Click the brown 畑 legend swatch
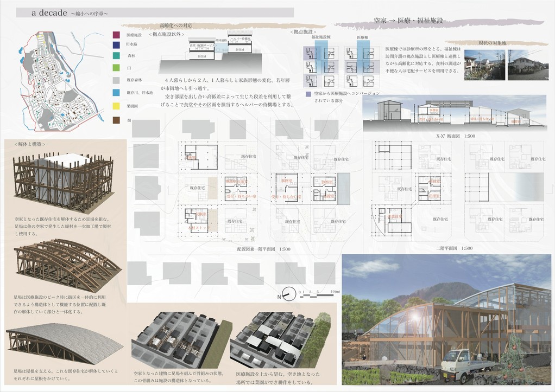 pos(116,121)
